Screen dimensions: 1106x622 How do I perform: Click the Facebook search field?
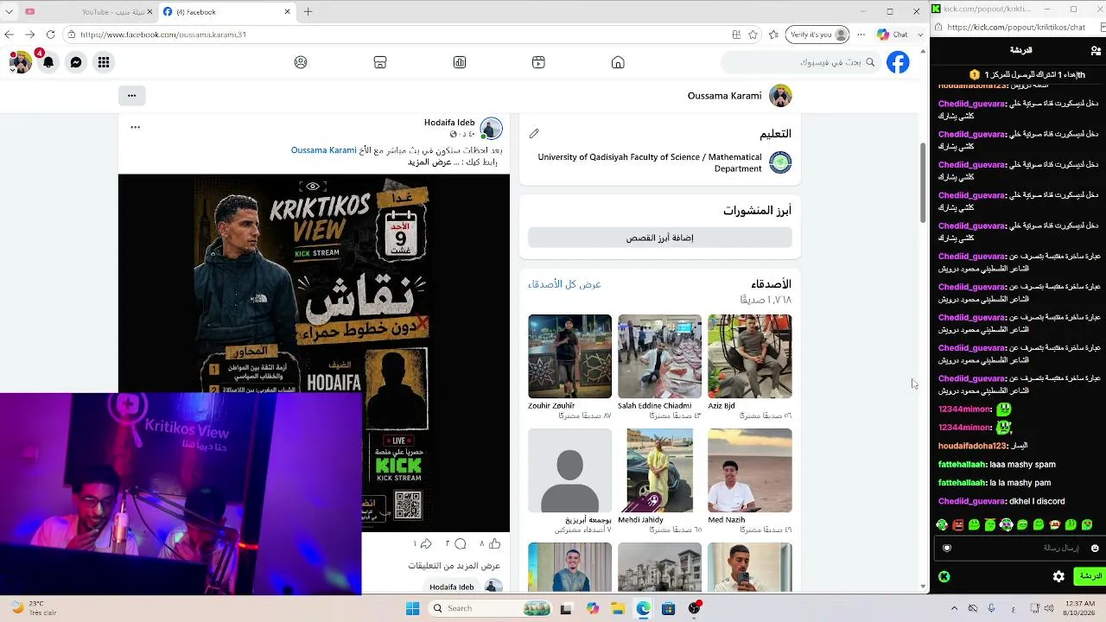(801, 62)
